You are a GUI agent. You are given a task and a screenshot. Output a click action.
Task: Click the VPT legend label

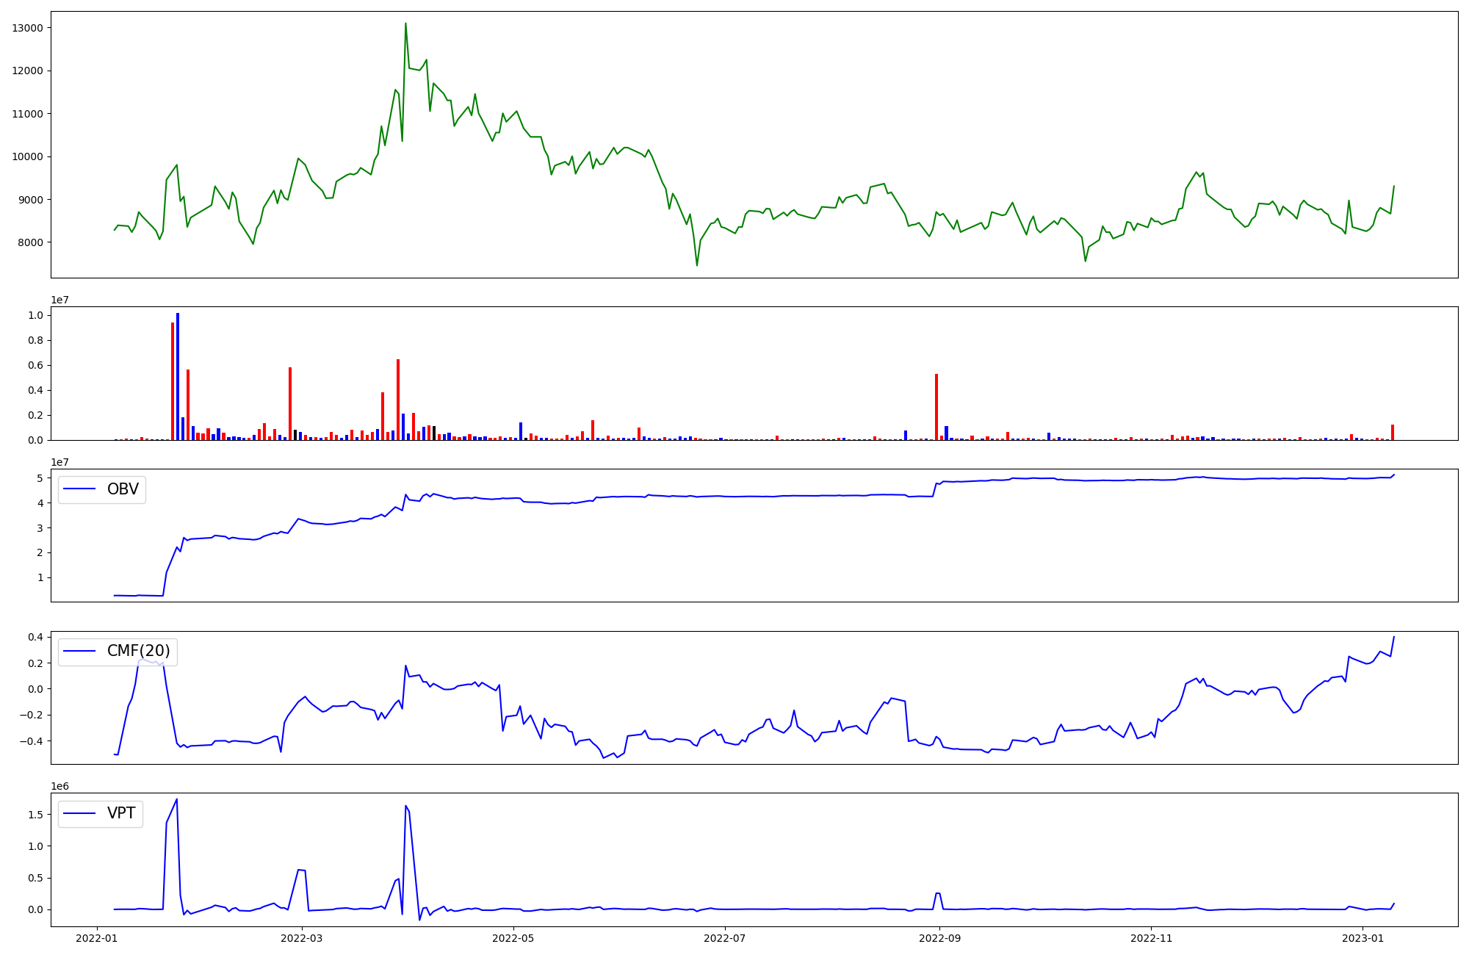(121, 813)
